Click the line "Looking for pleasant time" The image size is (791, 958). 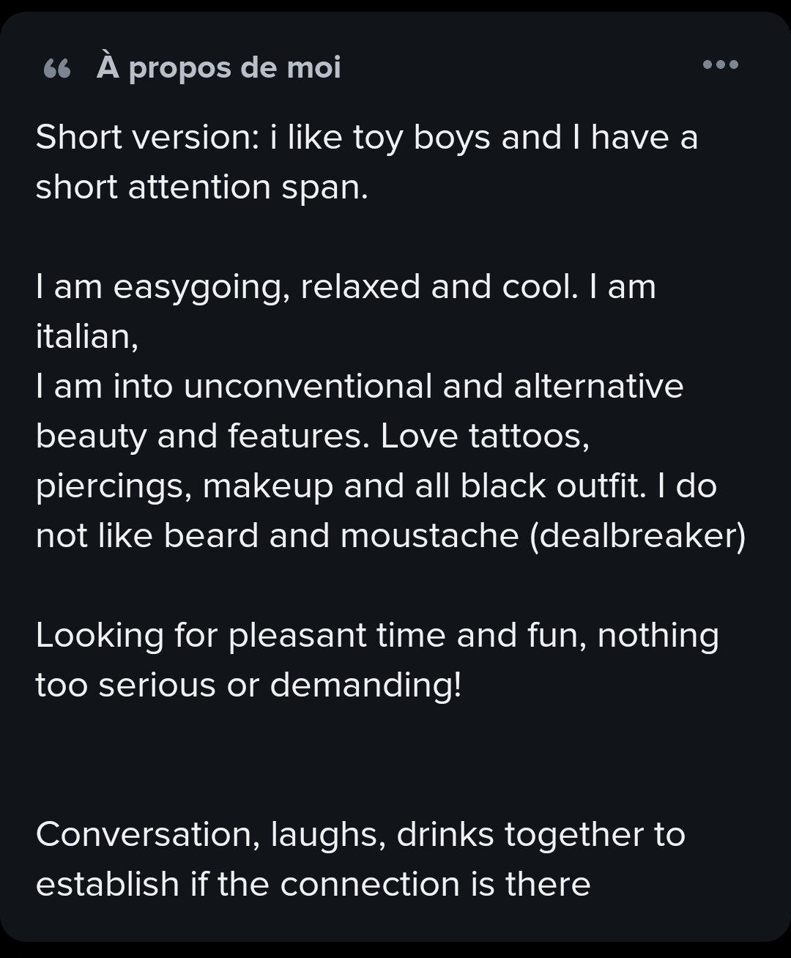(x=240, y=636)
